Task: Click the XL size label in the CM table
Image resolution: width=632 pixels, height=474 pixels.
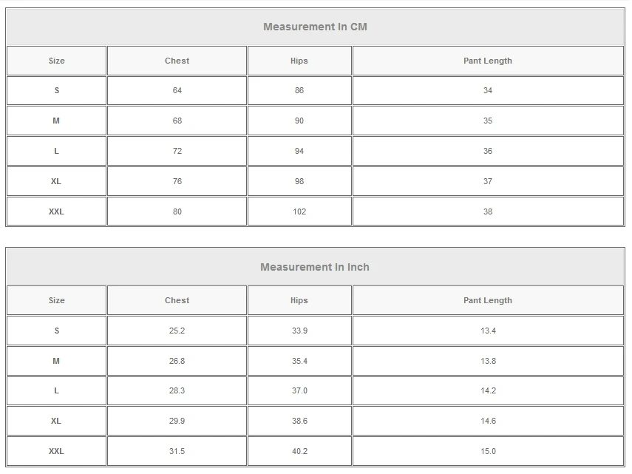Action: pos(56,181)
